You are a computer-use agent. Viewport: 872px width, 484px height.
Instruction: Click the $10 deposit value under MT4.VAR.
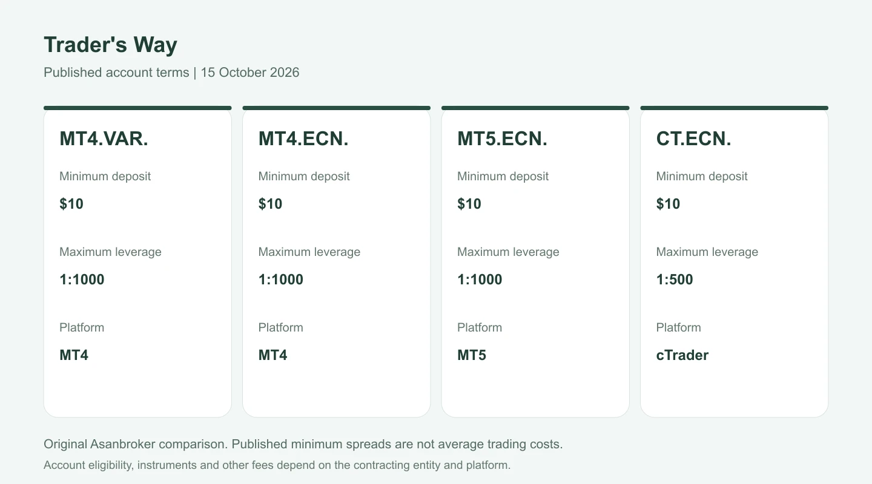(x=71, y=204)
